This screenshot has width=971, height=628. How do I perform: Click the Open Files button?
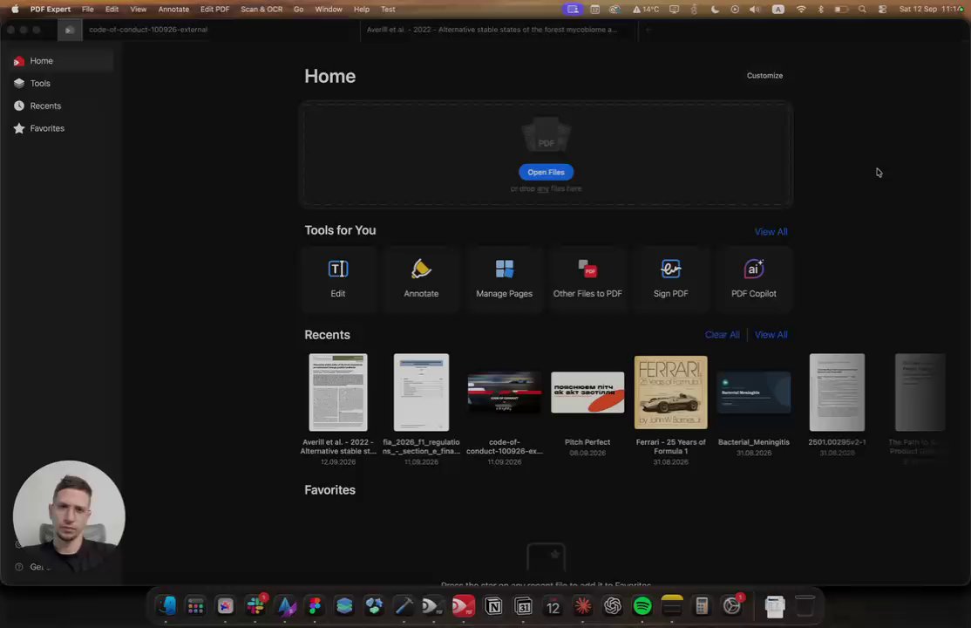coord(546,173)
